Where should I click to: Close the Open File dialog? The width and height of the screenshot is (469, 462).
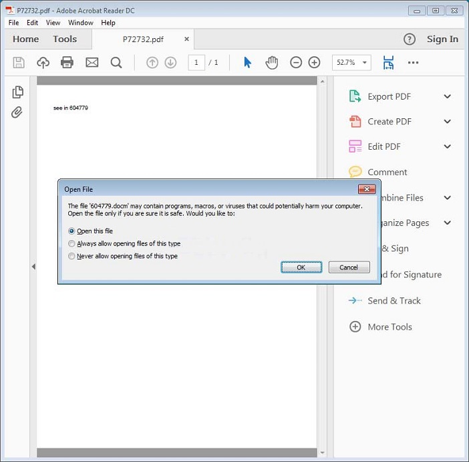tap(367, 189)
